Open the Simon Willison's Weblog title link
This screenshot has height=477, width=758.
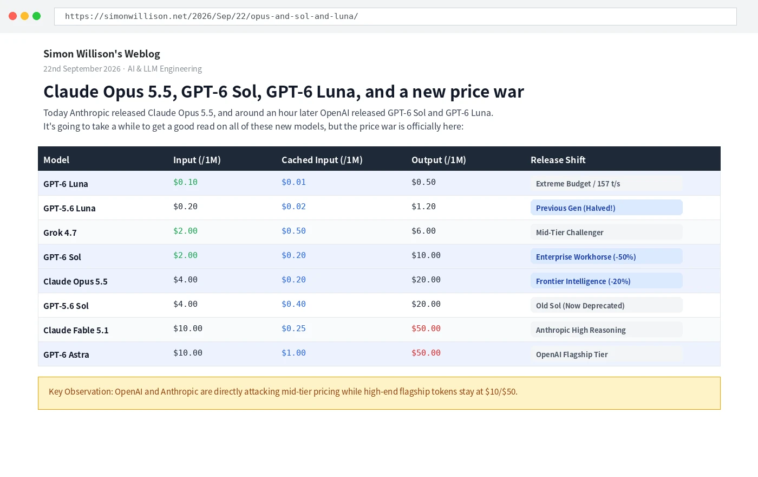click(x=102, y=54)
